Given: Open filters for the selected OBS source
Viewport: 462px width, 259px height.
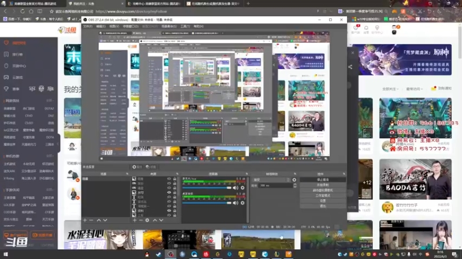Looking at the screenshot, I should (x=151, y=167).
